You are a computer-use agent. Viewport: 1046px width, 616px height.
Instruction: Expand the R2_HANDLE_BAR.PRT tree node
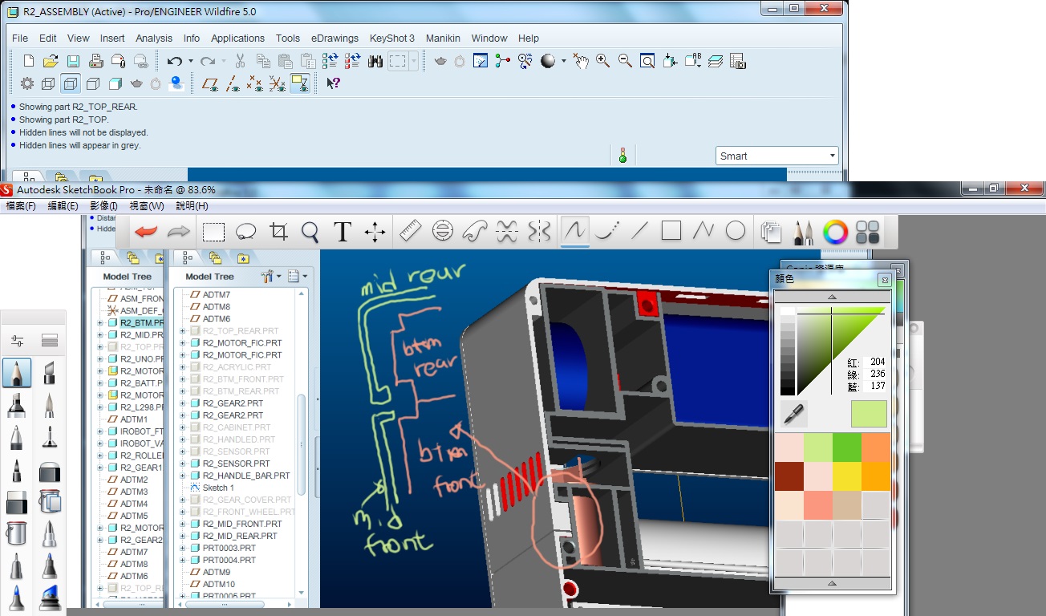pos(183,476)
